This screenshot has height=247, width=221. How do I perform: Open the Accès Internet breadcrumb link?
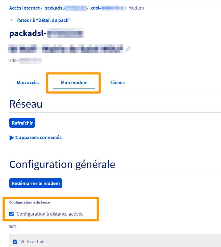[24, 8]
